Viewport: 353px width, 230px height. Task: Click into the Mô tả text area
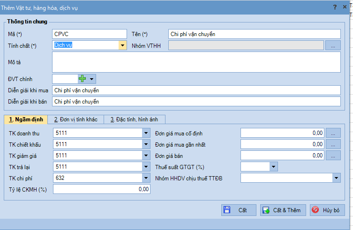(x=196, y=62)
